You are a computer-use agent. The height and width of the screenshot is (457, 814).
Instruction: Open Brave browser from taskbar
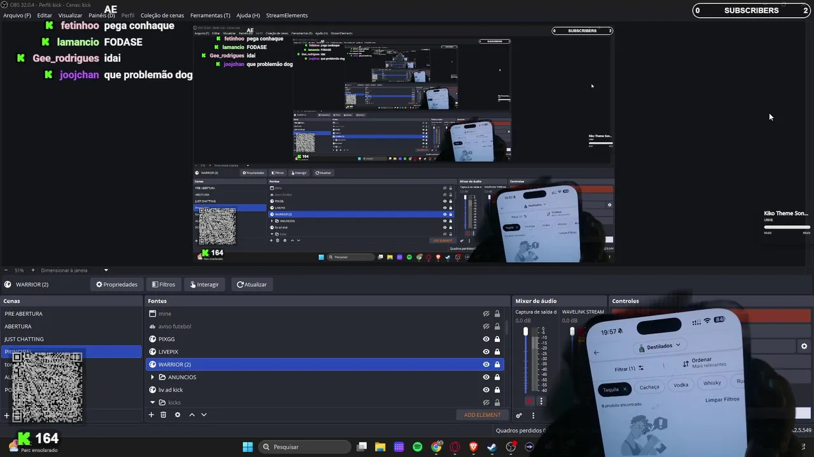[473, 447]
